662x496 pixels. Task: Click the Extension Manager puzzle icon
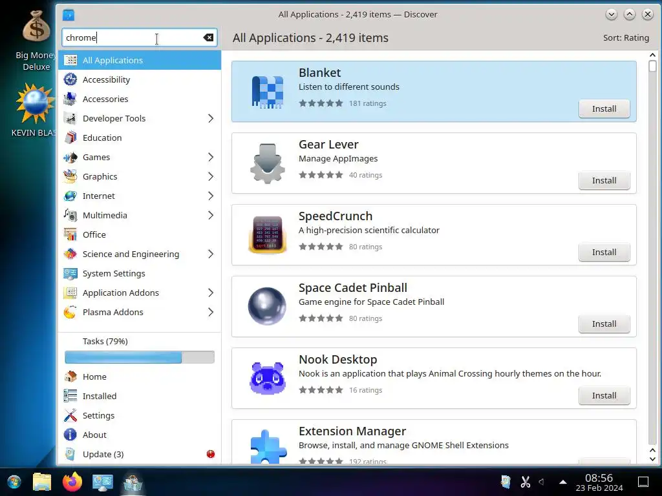[268, 447]
